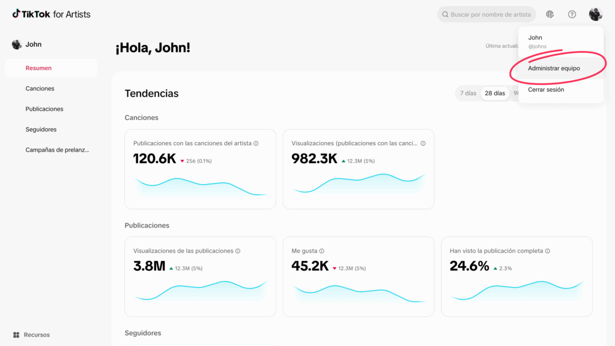The image size is (615, 346).
Task: Select the 28 días time range
Action: 495,94
